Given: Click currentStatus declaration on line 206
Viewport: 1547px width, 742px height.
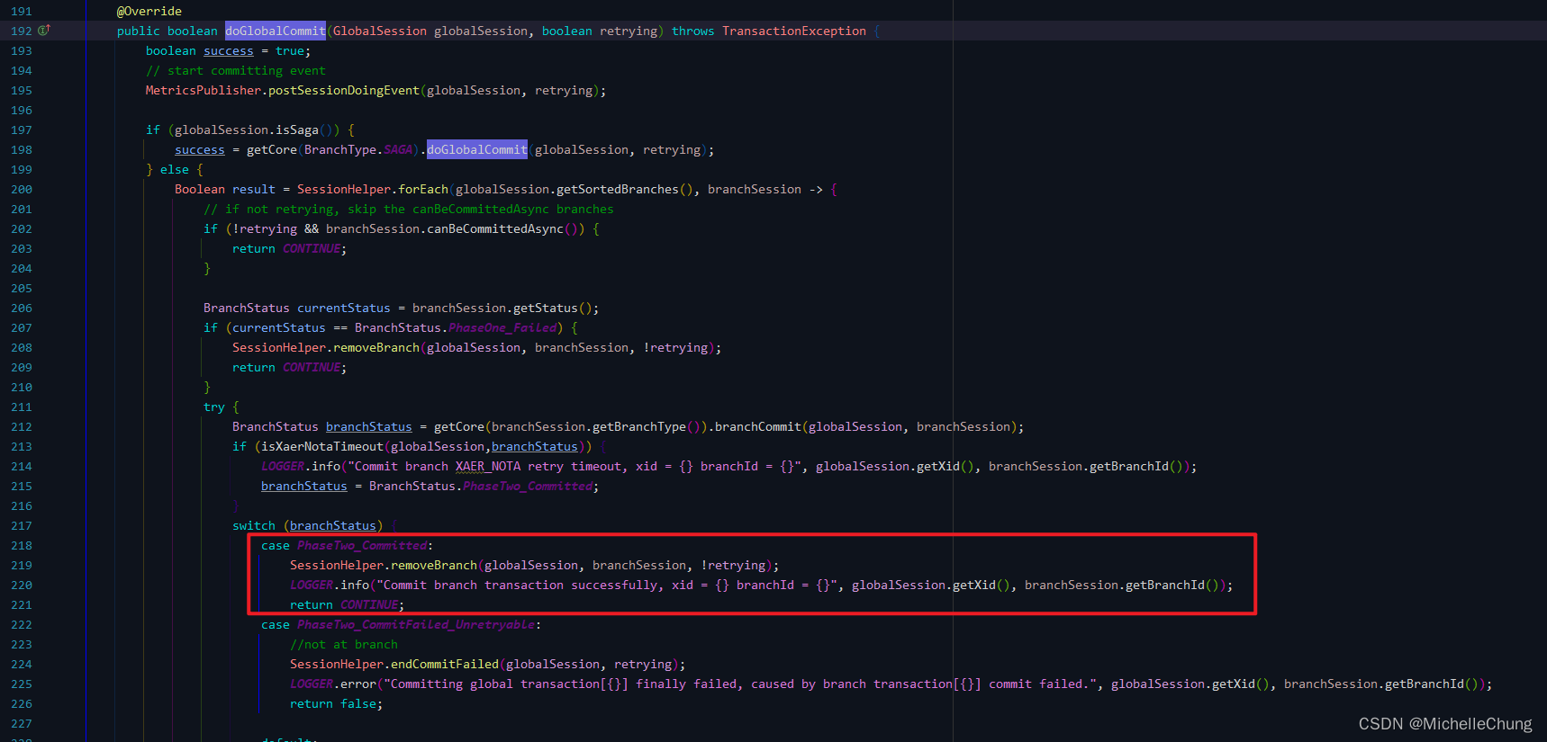Looking at the screenshot, I should tap(344, 308).
